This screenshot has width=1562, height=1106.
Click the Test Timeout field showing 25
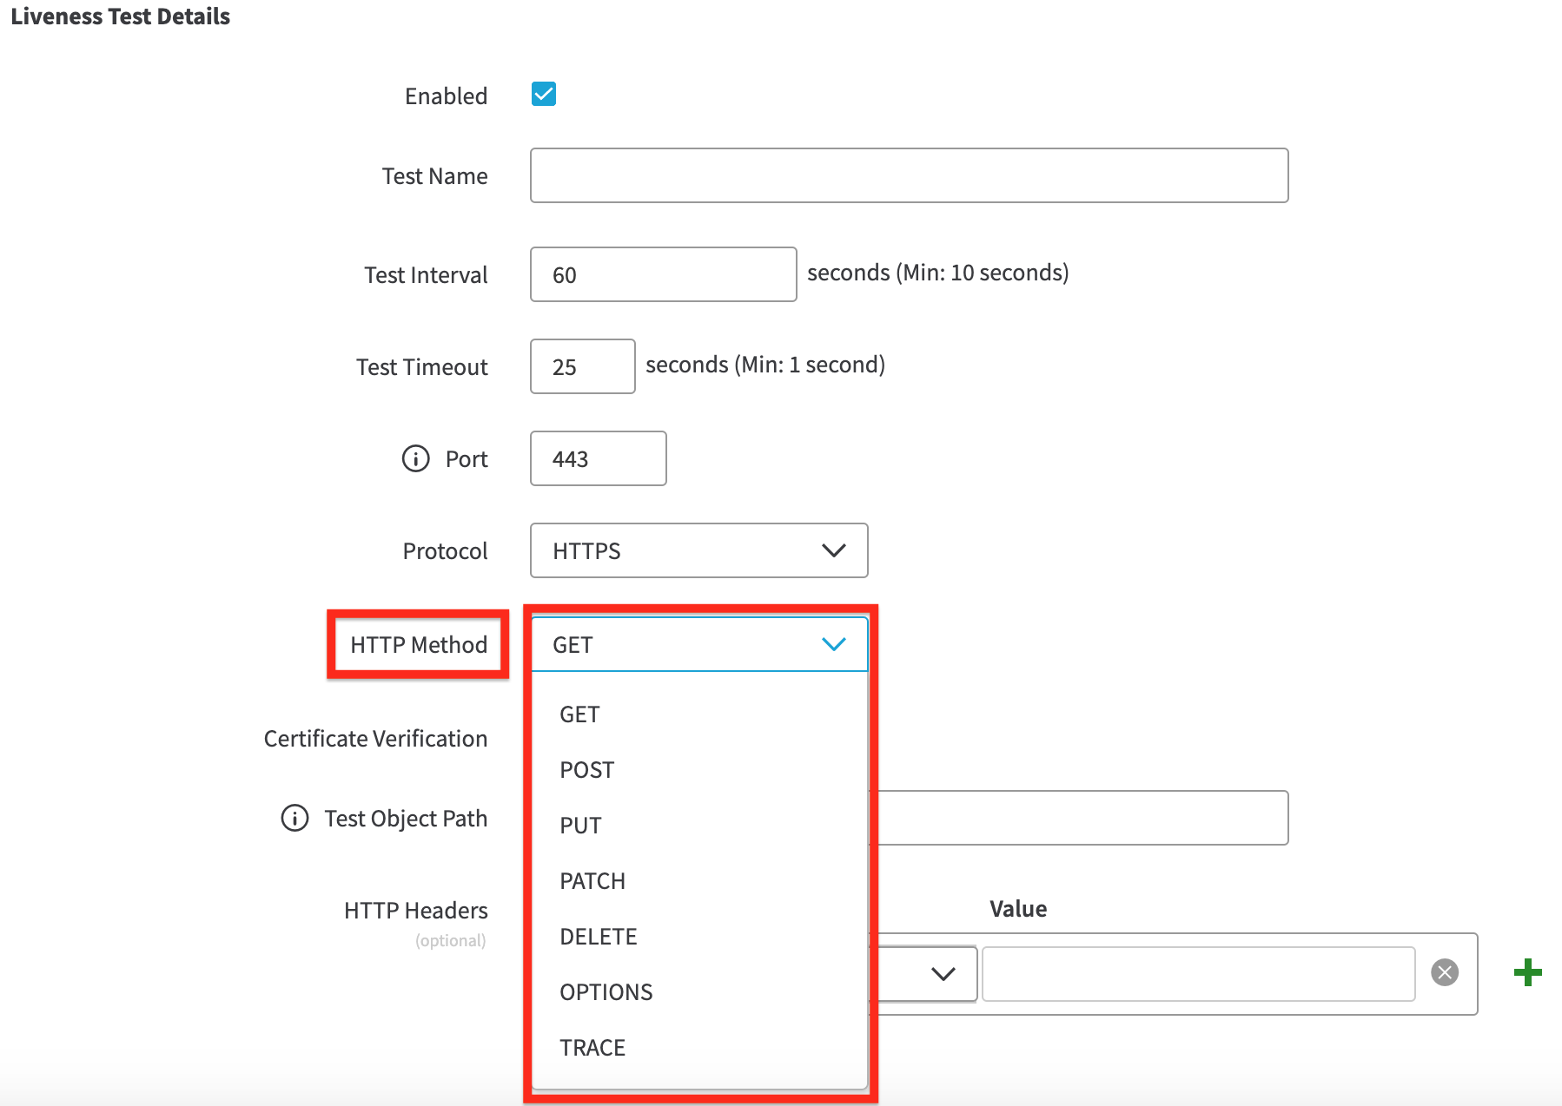(582, 366)
